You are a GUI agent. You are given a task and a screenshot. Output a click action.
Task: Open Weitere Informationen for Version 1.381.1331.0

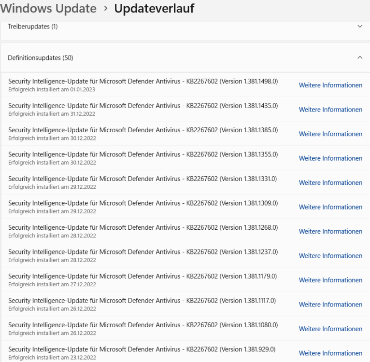[330, 182]
